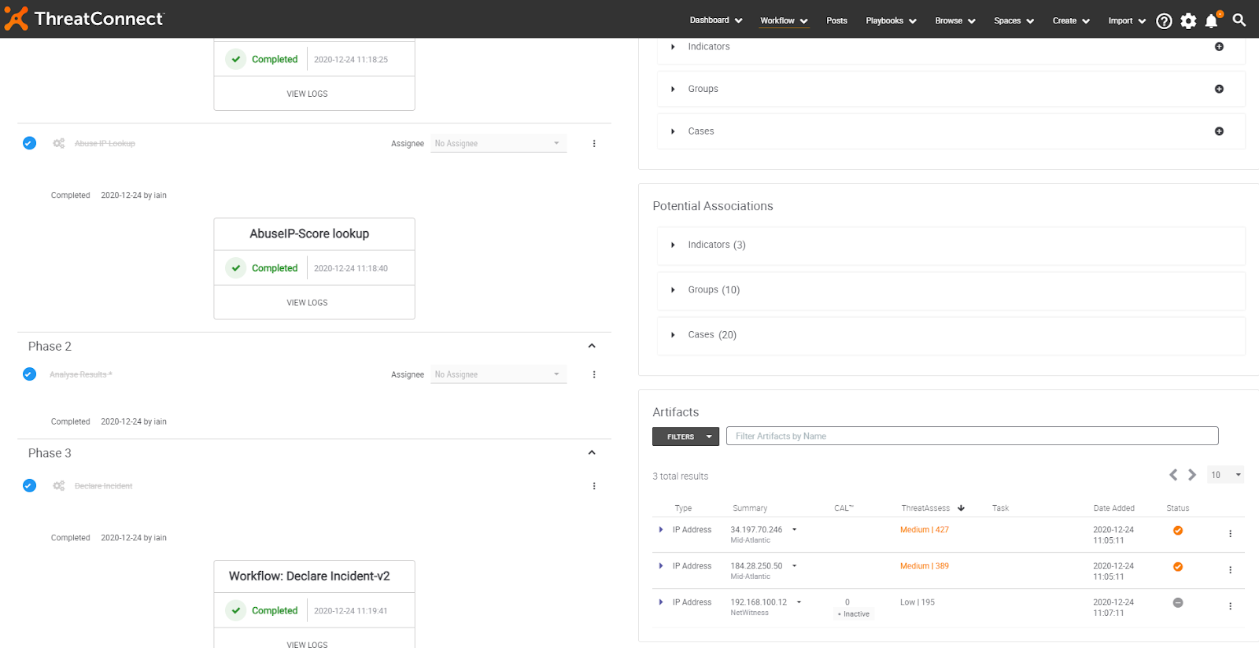
Task: Open Workflow menu
Action: click(784, 21)
